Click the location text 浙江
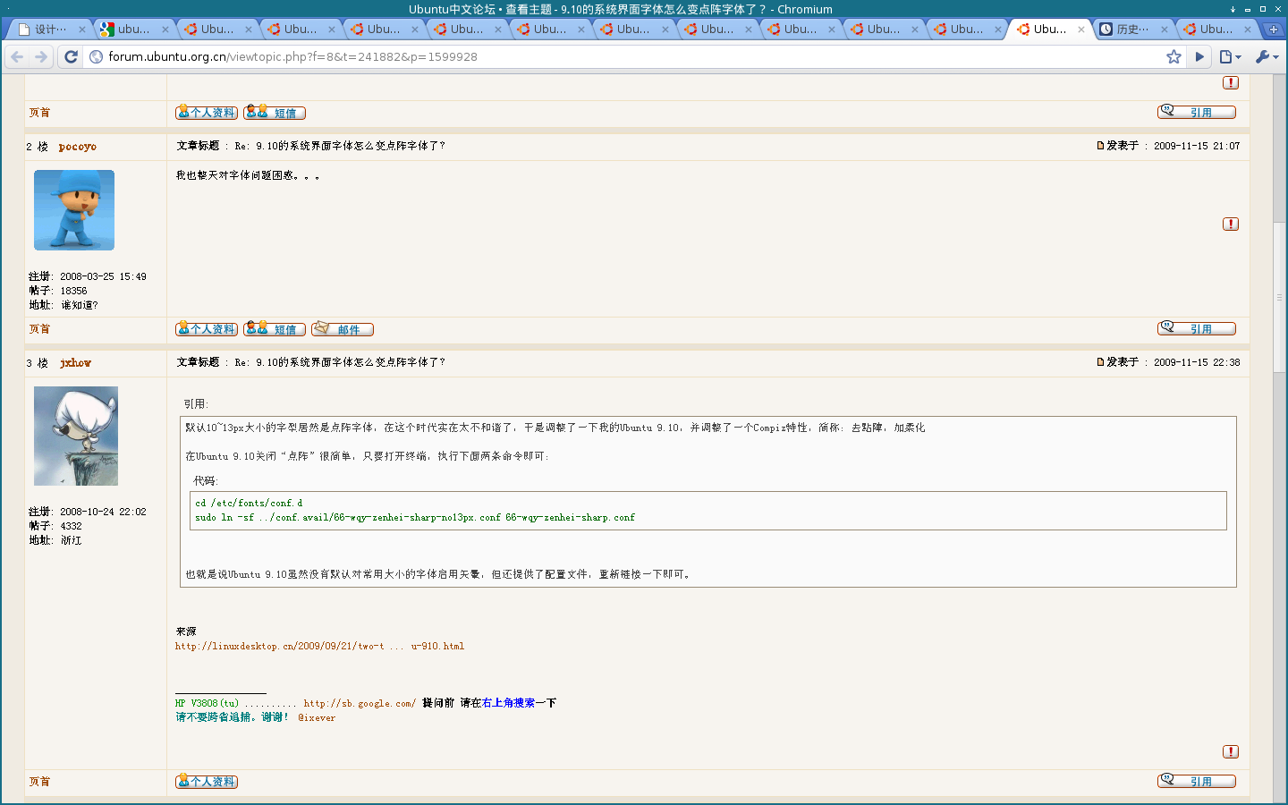The width and height of the screenshot is (1288, 805). pyautogui.click(x=72, y=540)
